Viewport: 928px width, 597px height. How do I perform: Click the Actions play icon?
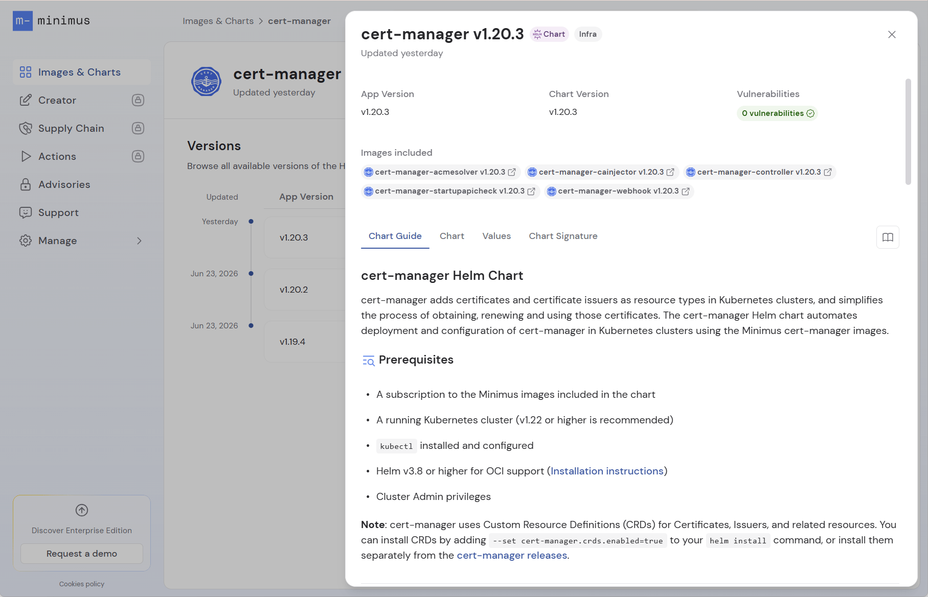[26, 156]
